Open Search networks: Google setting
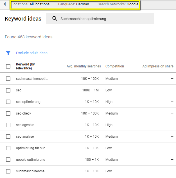Viewport: 176px width, 178px height. tap(118, 4)
